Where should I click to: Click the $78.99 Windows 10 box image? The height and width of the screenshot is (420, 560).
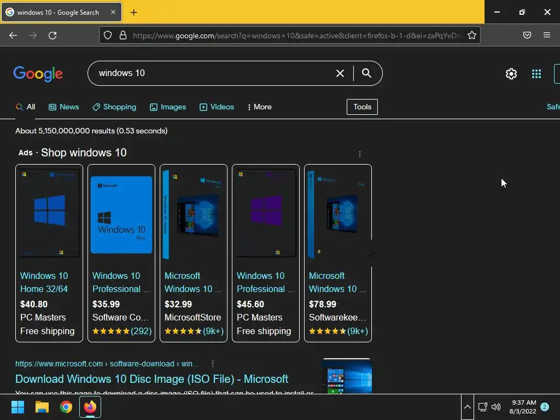click(337, 214)
